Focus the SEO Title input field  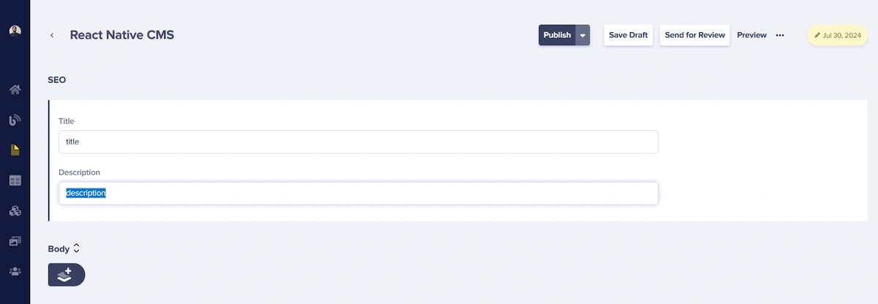coord(359,142)
